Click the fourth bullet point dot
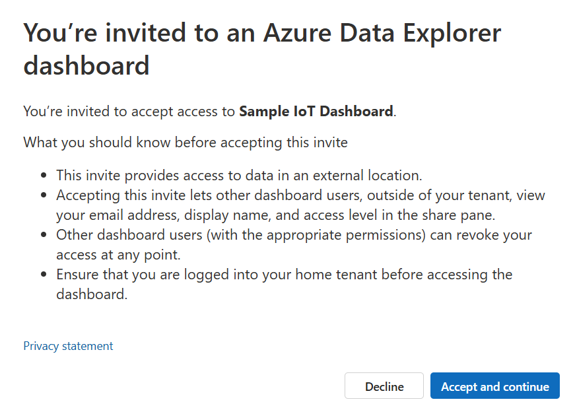The image size is (575, 414). tap(44, 275)
